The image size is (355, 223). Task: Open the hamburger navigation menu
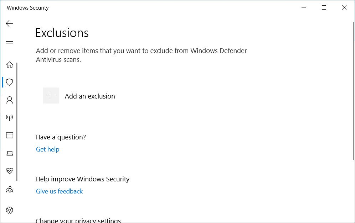[x=9, y=43]
